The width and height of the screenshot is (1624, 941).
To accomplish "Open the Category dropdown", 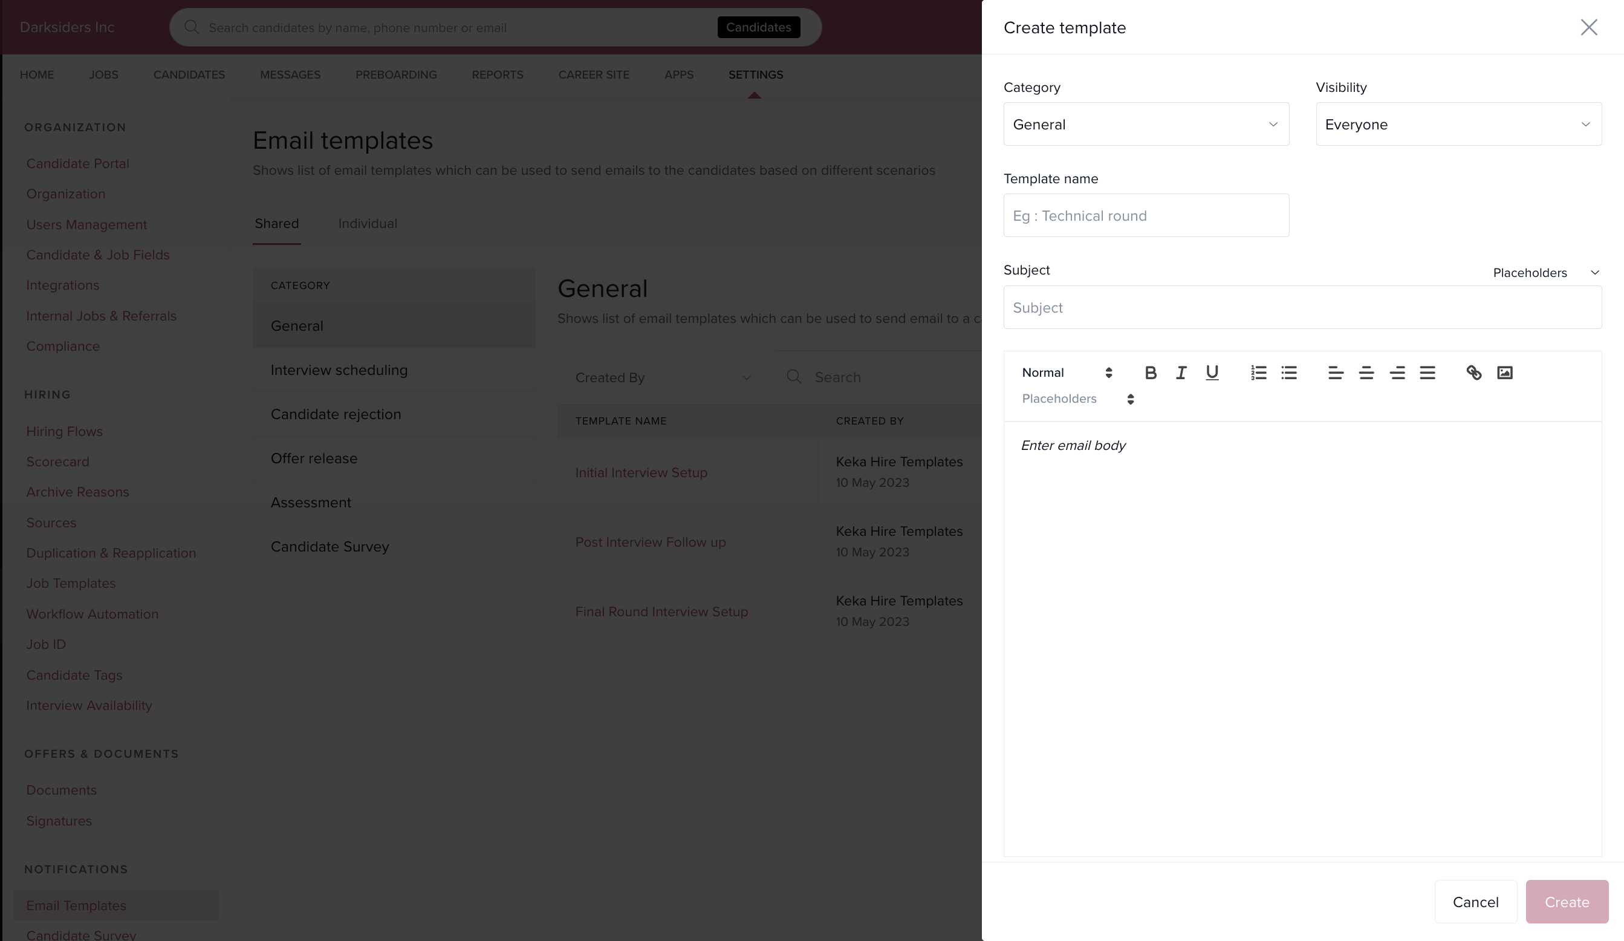I will [1146, 125].
